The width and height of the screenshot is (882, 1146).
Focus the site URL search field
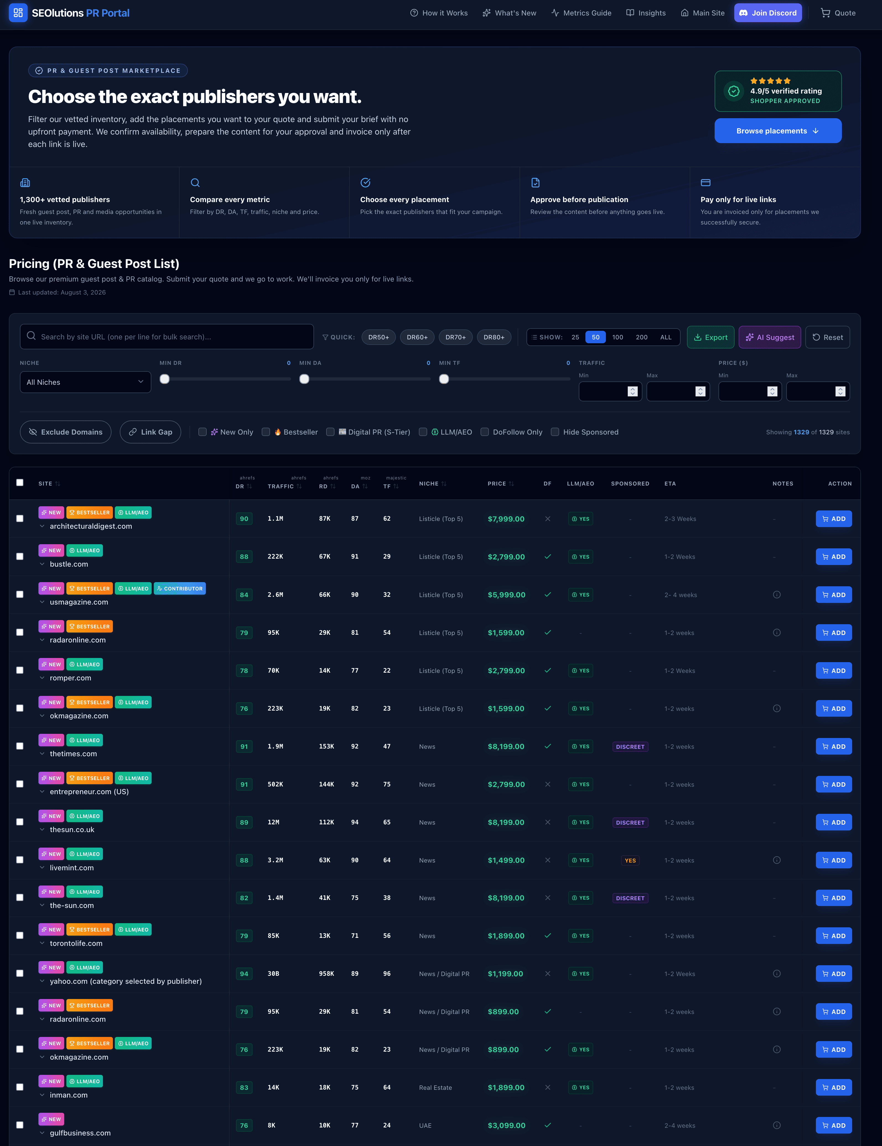[167, 336]
